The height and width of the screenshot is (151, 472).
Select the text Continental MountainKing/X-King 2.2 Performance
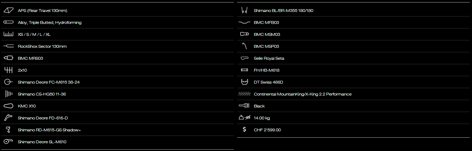point(303,94)
